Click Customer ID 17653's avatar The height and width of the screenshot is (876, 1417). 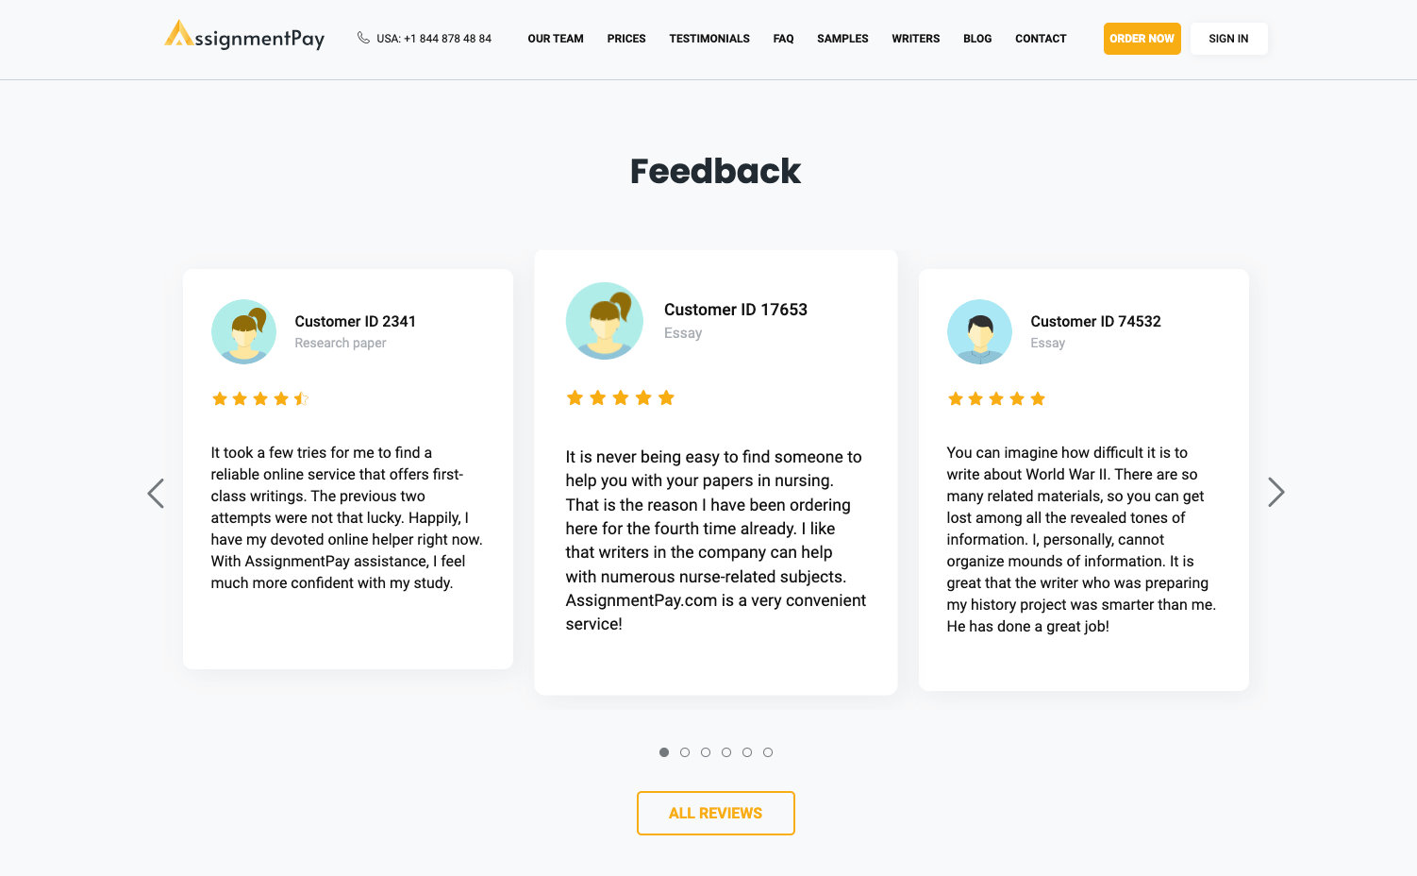pyautogui.click(x=605, y=321)
